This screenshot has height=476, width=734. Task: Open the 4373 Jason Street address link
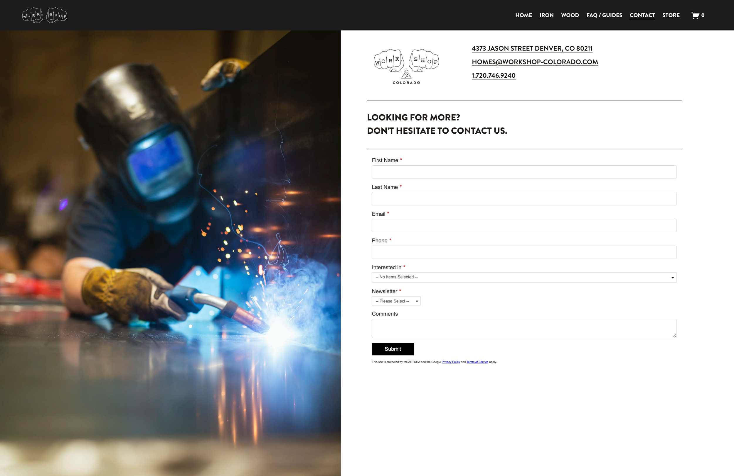532,48
